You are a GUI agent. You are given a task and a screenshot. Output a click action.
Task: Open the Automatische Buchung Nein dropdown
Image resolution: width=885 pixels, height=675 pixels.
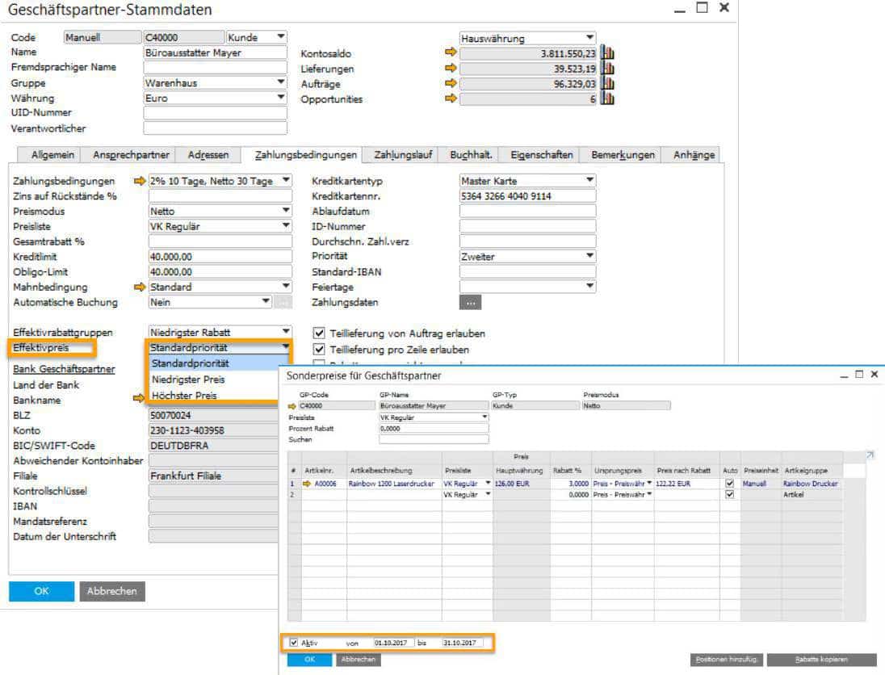pyautogui.click(x=266, y=302)
